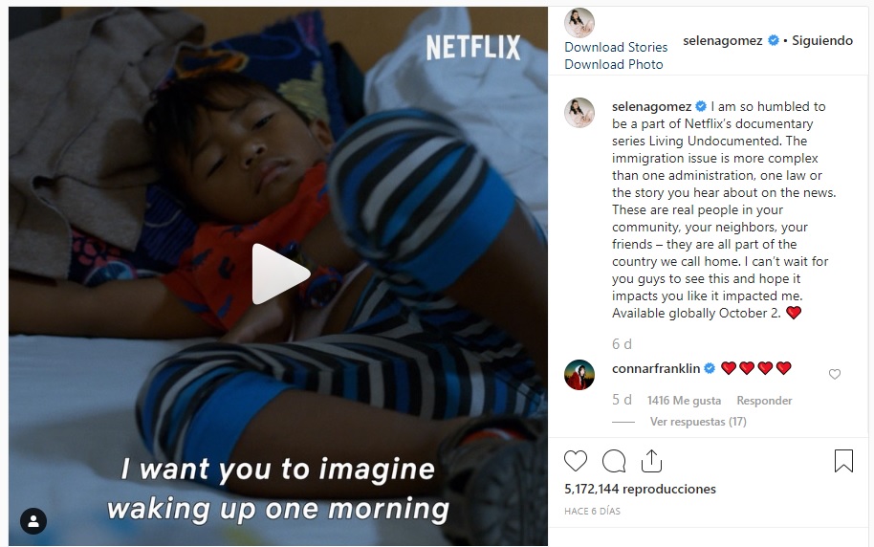The image size is (874, 547).
Task: Share post via upload arrow icon
Action: 651,461
